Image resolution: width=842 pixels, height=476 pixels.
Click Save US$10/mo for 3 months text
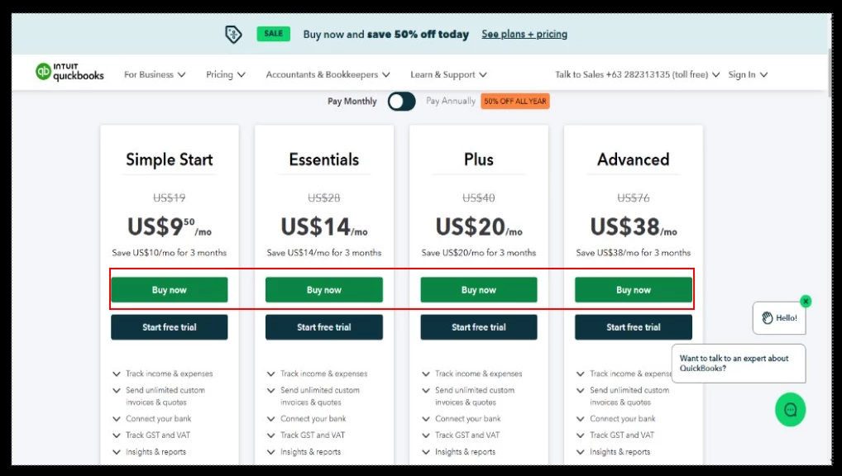pos(170,253)
